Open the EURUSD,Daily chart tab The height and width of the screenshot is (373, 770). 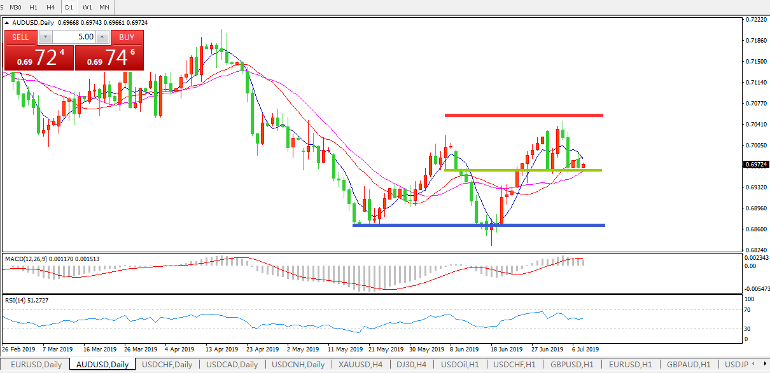coord(36,365)
